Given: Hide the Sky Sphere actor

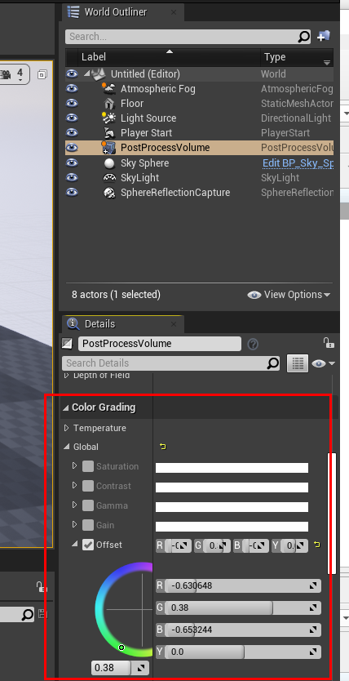Looking at the screenshot, I should tap(72, 162).
